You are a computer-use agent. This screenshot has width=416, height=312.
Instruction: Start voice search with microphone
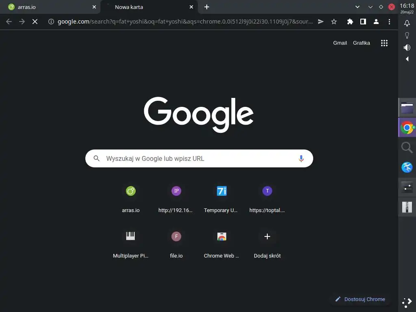click(x=301, y=158)
